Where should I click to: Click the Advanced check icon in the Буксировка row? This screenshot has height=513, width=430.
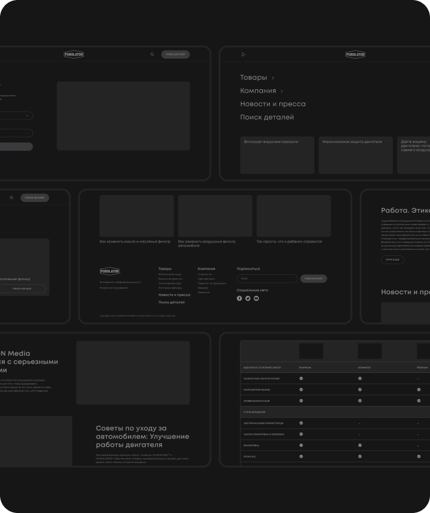360,445
